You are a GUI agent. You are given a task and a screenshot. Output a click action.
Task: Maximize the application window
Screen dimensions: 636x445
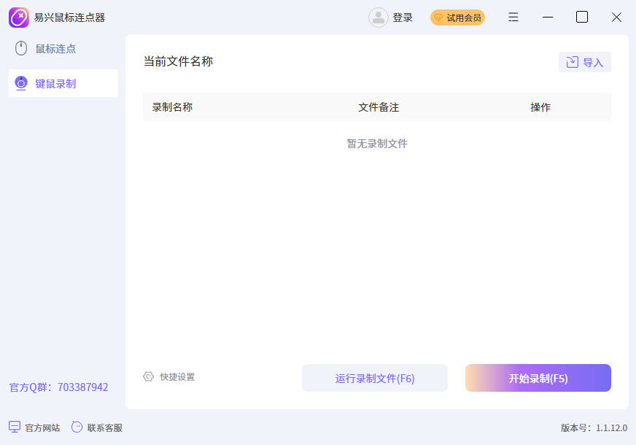tap(582, 18)
